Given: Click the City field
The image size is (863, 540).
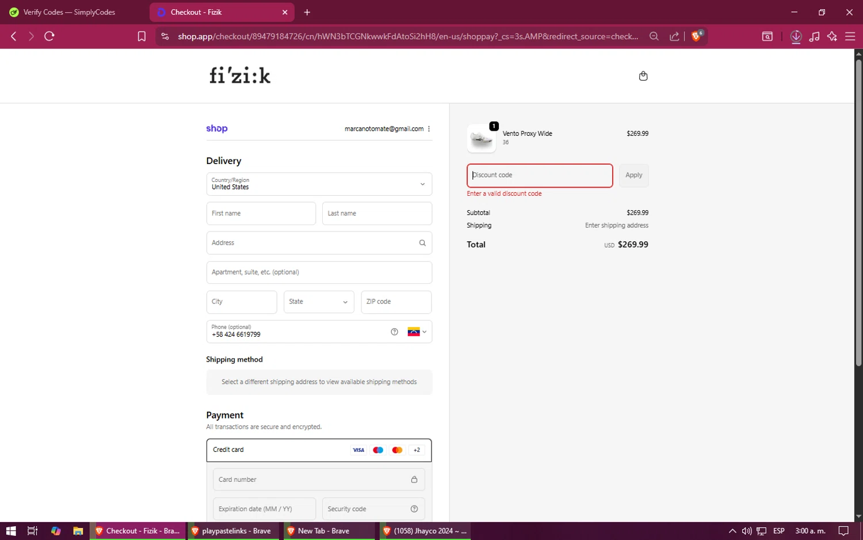Looking at the screenshot, I should click(242, 302).
